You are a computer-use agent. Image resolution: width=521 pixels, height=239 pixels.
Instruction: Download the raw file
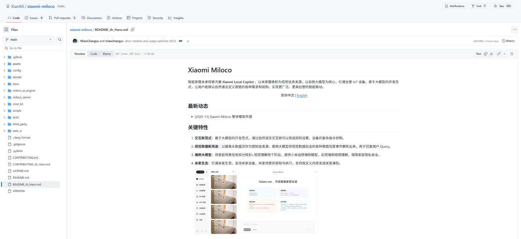point(492,54)
